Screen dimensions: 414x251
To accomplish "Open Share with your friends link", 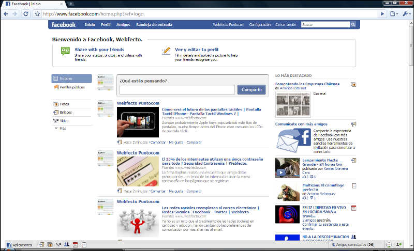I will click(x=99, y=50).
